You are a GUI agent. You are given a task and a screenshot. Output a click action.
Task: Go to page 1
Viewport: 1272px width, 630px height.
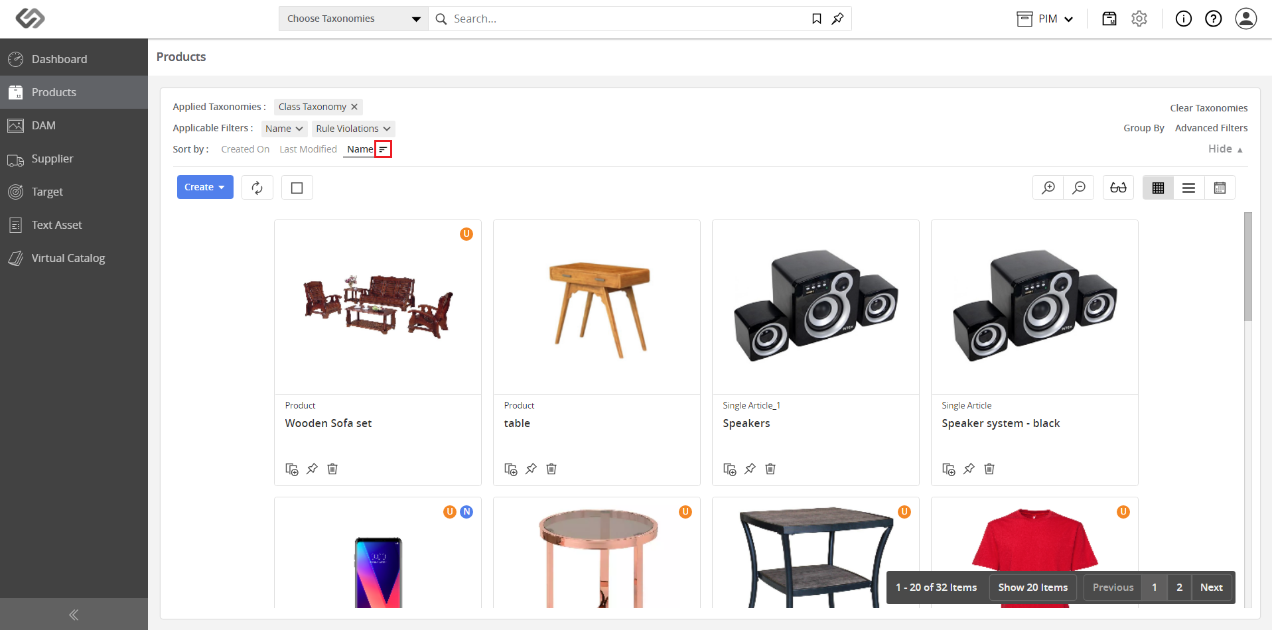(1154, 588)
